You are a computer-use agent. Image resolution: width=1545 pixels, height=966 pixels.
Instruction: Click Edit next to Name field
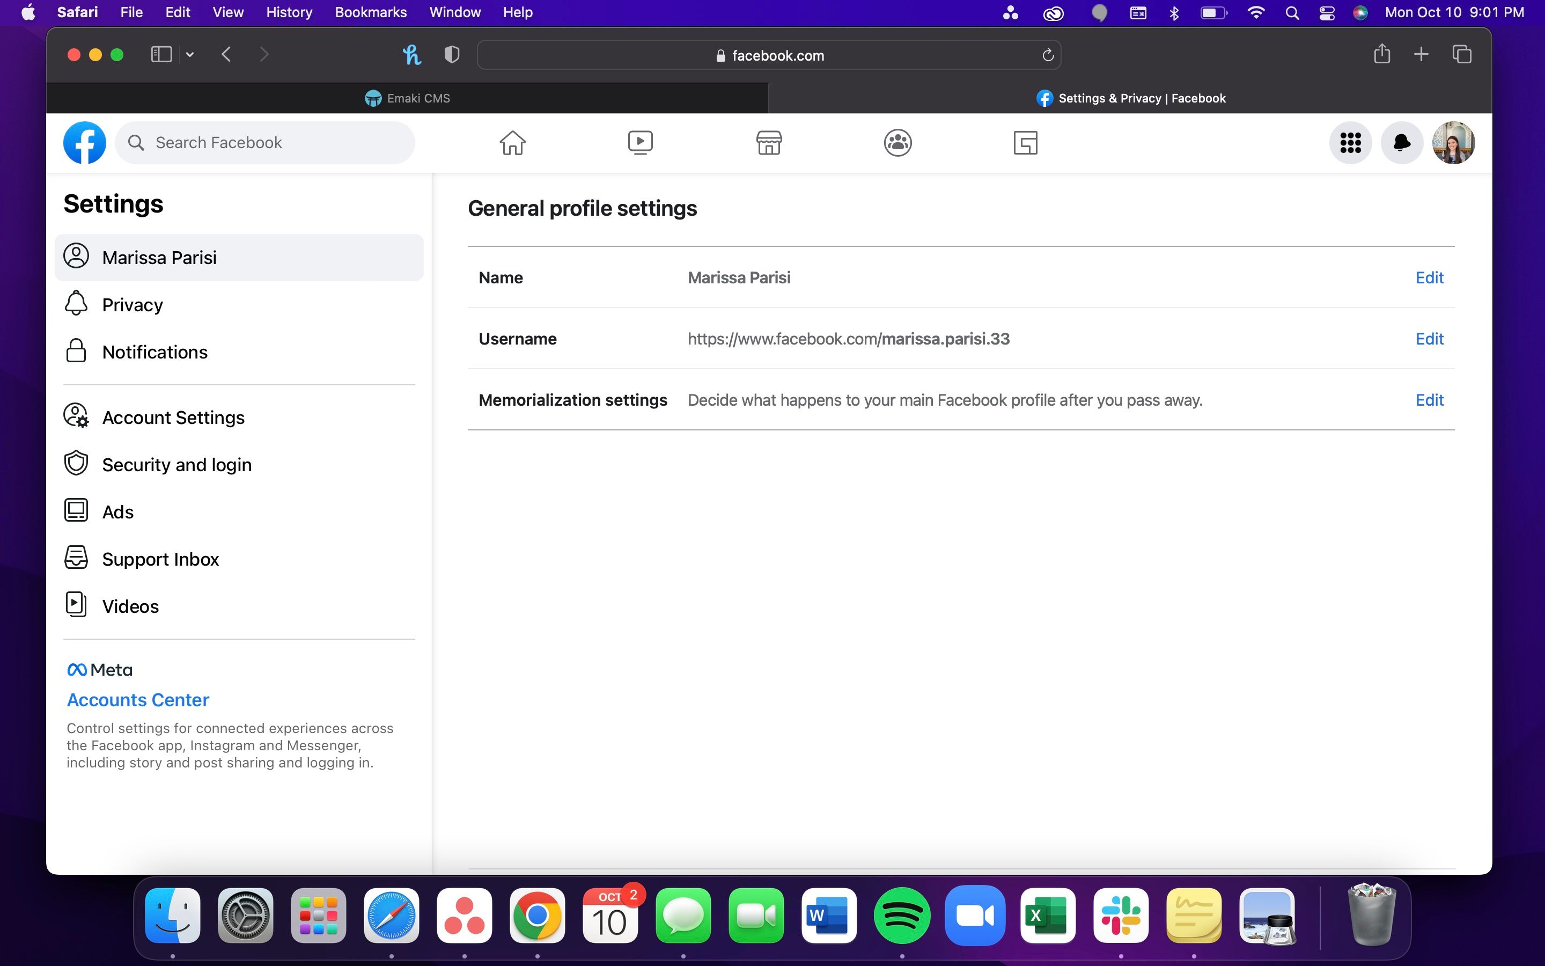[1429, 277]
